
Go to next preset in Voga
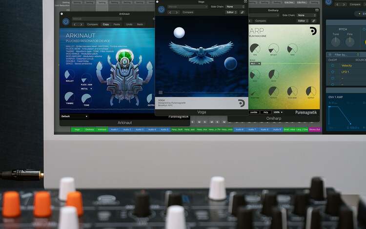point(177,12)
